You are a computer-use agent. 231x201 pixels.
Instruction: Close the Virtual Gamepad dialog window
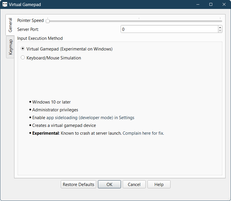pyautogui.click(x=224, y=5)
